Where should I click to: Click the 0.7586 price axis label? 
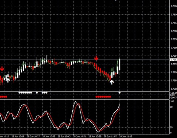174,89
